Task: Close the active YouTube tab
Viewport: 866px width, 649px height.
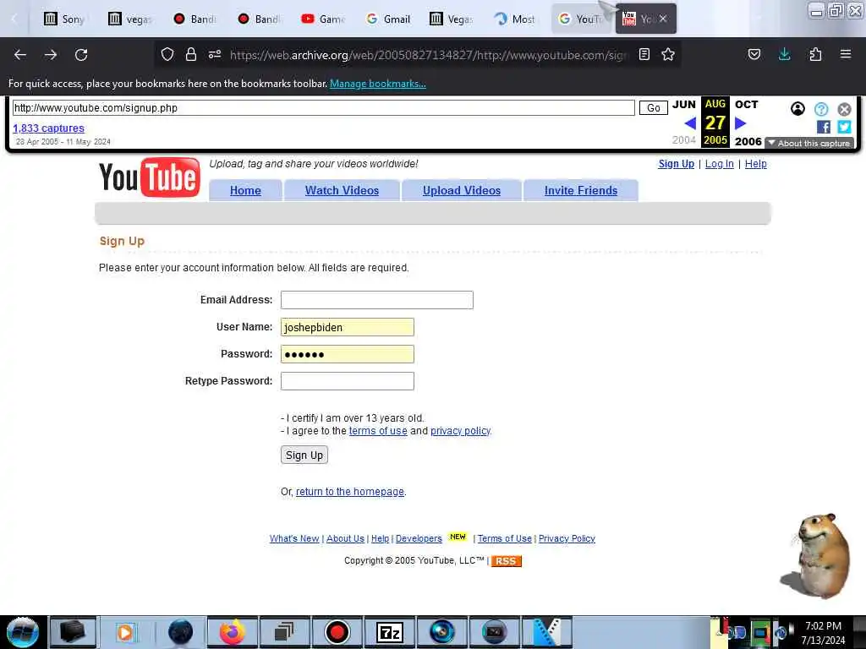Action: pos(663,19)
